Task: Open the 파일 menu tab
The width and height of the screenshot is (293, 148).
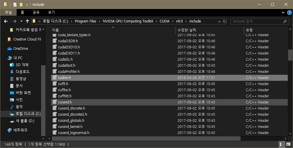Action: (8, 12)
